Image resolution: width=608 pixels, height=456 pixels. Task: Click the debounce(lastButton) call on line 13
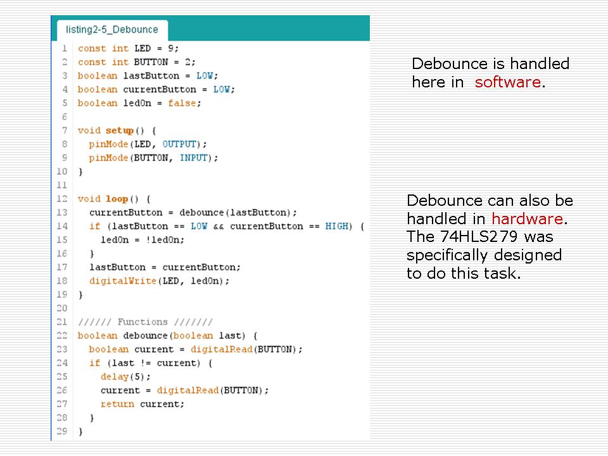[x=238, y=213]
